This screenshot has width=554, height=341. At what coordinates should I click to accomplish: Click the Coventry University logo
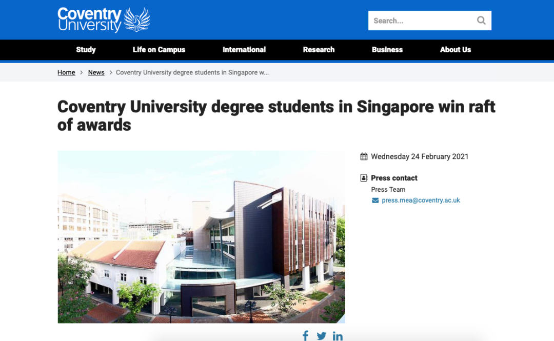(x=104, y=20)
